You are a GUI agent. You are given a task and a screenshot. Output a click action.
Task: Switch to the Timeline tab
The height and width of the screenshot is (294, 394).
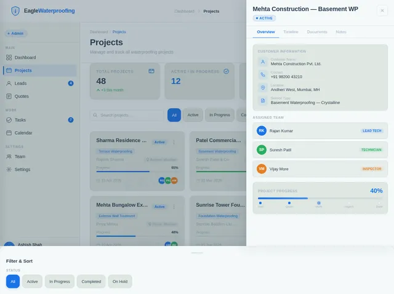tap(291, 31)
